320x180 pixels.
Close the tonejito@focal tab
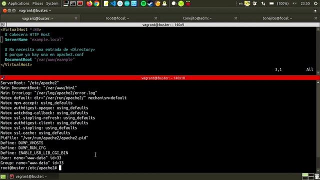(x=315, y=18)
